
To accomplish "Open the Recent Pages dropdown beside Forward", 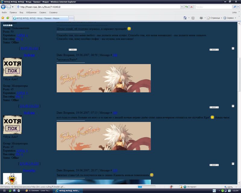I will (x=13, y=7).
